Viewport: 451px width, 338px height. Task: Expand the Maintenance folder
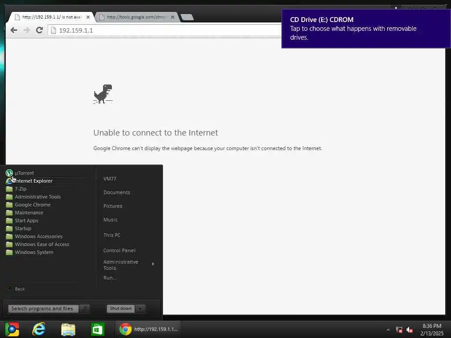click(25, 213)
